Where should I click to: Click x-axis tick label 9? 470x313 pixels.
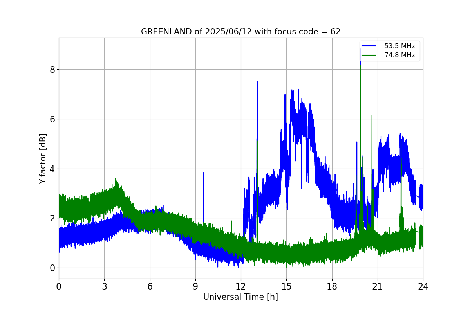195,286
